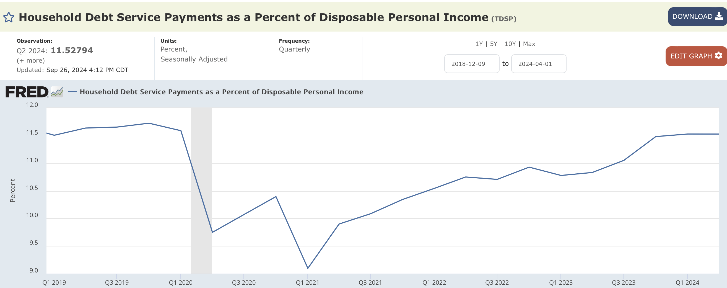Click the FRED logo
The width and height of the screenshot is (727, 288).
pyautogui.click(x=27, y=92)
